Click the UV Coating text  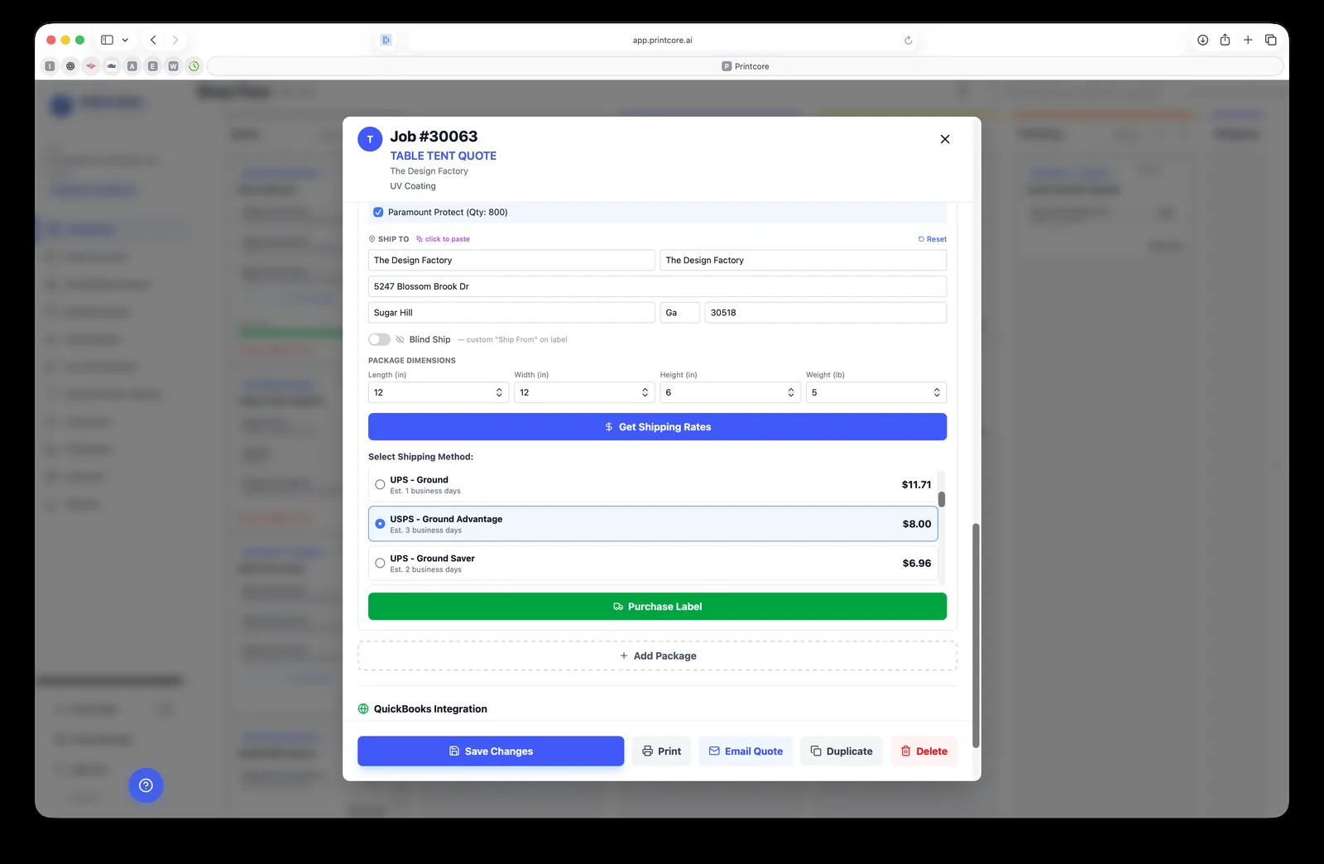pos(413,186)
